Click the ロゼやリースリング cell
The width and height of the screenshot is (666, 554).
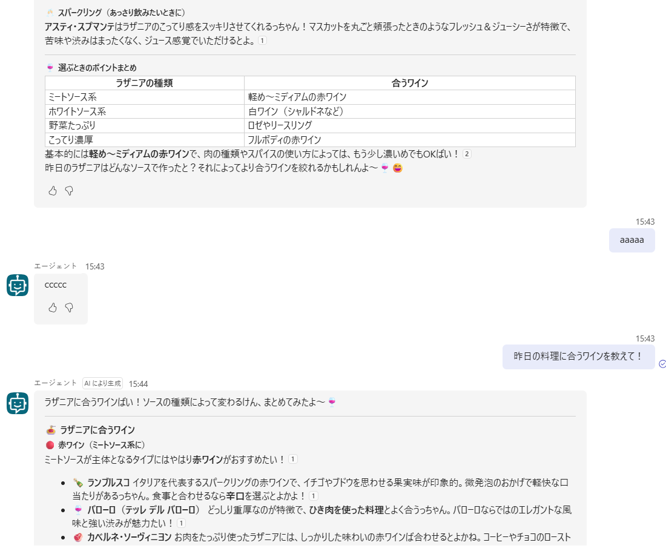410,126
